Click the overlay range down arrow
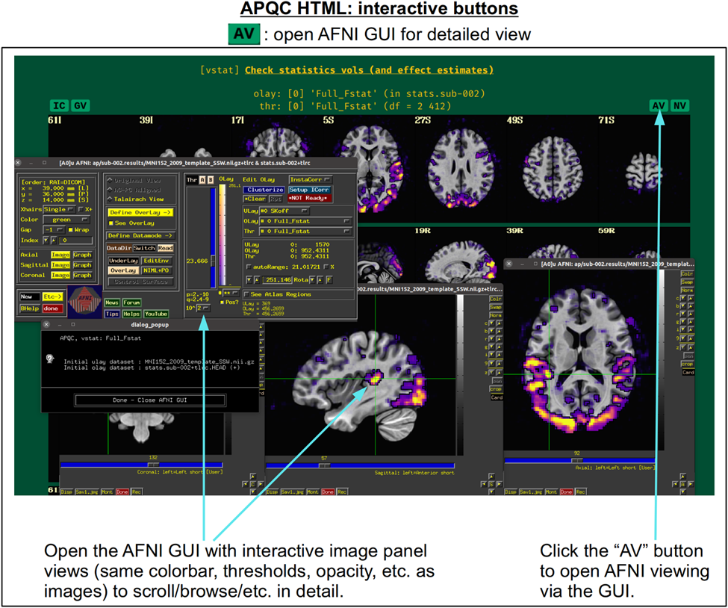Screen dimensions: 728x608 pyautogui.click(x=249, y=279)
